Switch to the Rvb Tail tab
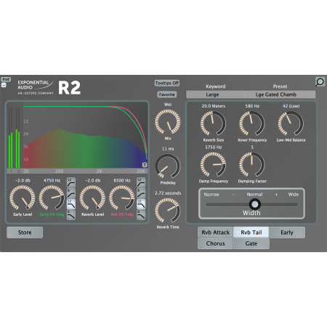The height and width of the screenshot is (327, 327). [251, 233]
